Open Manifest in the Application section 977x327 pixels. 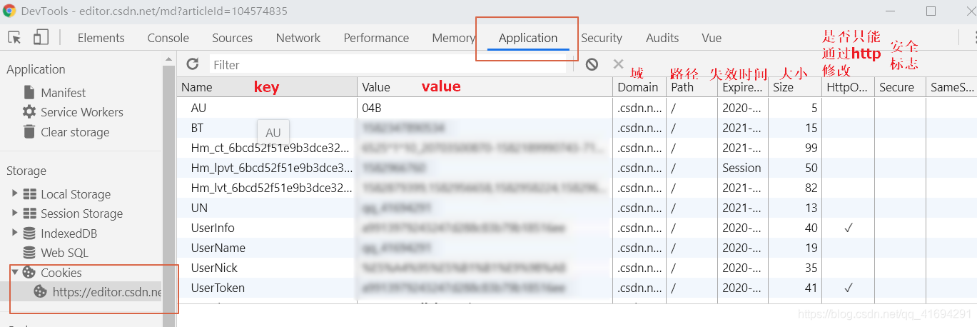63,93
